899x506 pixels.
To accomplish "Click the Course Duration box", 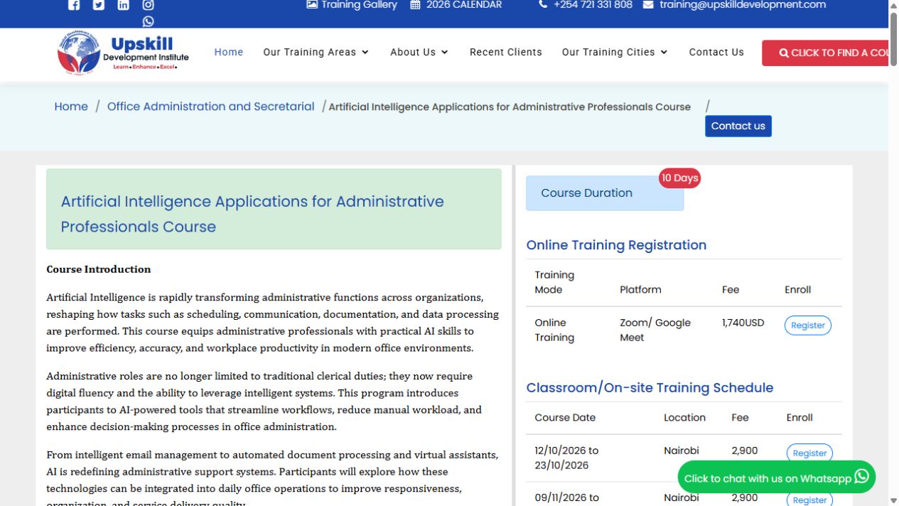I will point(605,193).
